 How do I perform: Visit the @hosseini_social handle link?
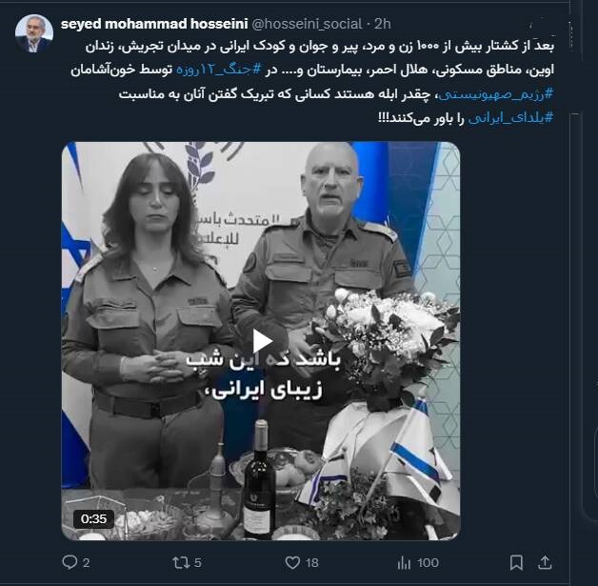pos(307,24)
